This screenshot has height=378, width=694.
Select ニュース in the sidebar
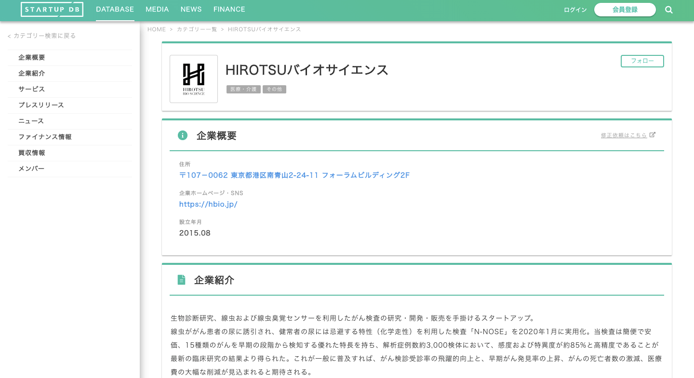click(70, 121)
